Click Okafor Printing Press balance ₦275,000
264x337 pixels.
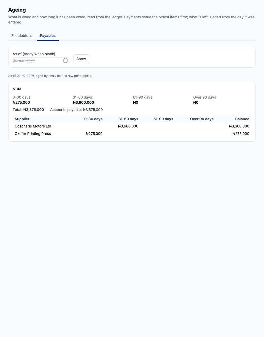tap(241, 134)
